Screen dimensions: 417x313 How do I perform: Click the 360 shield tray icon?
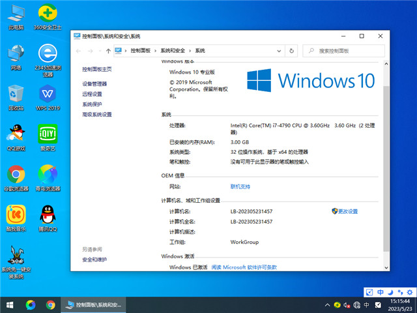(338, 305)
